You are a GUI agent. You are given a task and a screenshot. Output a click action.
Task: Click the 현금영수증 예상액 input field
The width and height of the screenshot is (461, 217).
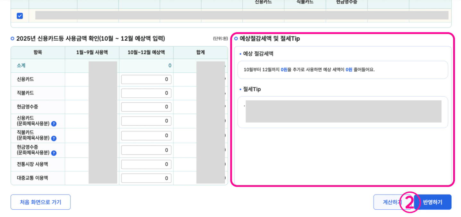(146, 107)
